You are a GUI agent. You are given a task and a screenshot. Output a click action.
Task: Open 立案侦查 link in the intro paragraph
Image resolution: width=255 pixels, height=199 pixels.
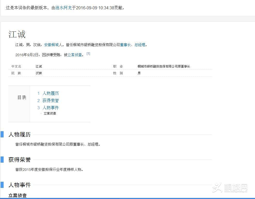75,55
